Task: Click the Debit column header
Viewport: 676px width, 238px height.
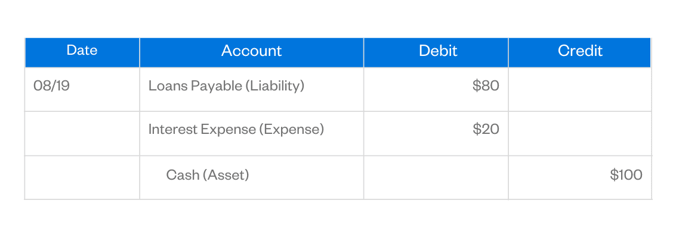Action: (x=438, y=51)
